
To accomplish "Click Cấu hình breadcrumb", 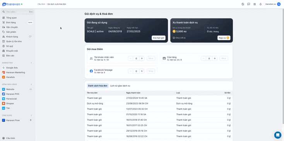I will pyautogui.click(x=41, y=4).
